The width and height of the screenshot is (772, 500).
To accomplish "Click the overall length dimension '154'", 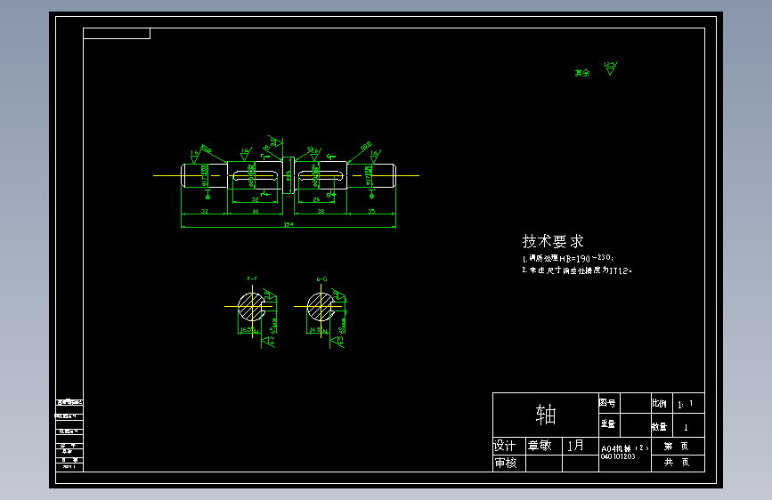I will tap(288, 224).
